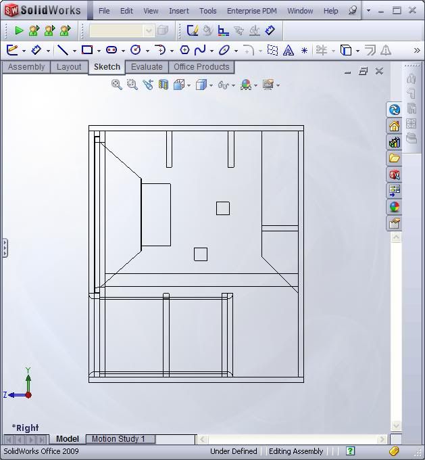Expand the Rectangle tool dropdown arrow

[99, 51]
